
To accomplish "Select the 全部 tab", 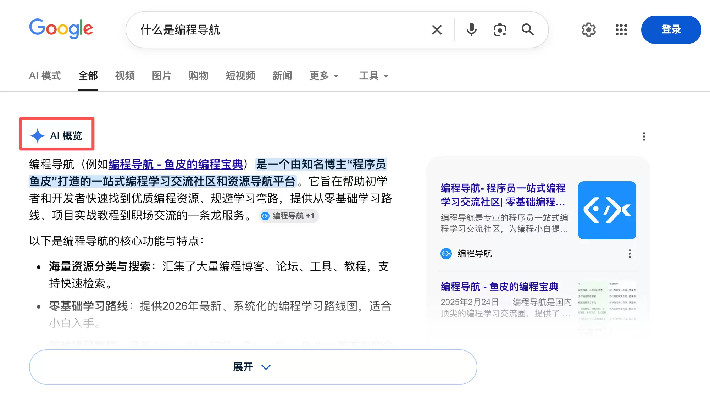I will click(x=88, y=76).
